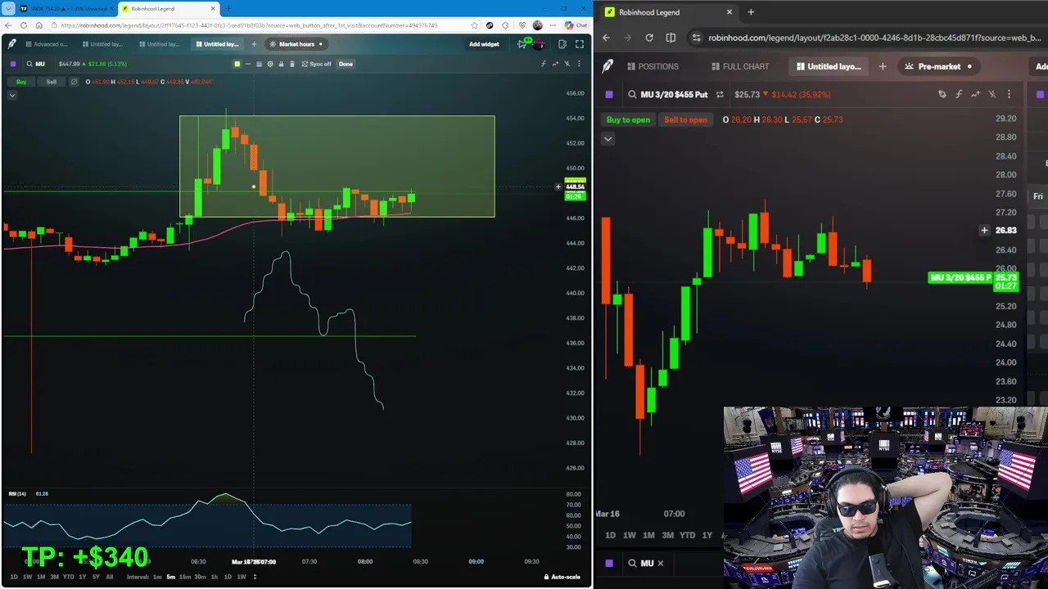
Task: Collapse indicators chevron under Buy button
Action: coord(12,96)
